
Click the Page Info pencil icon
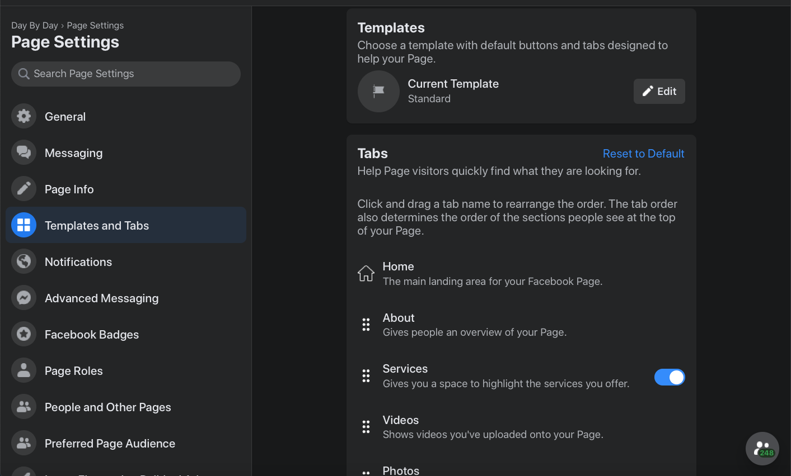click(24, 189)
